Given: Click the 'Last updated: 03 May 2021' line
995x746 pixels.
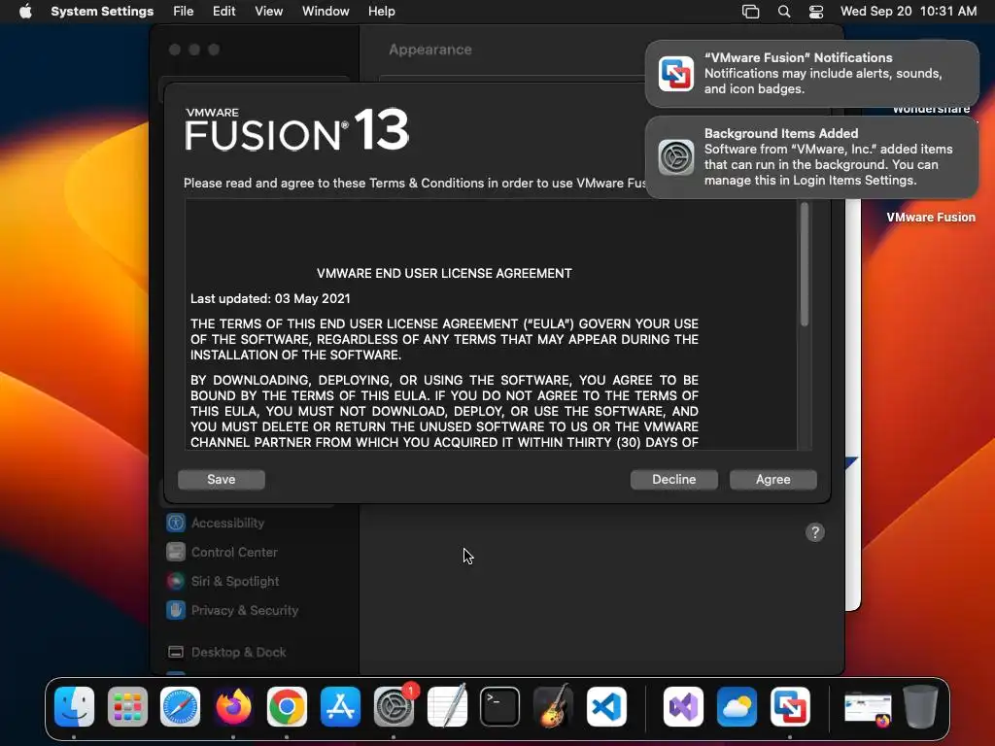Looking at the screenshot, I should click(270, 299).
